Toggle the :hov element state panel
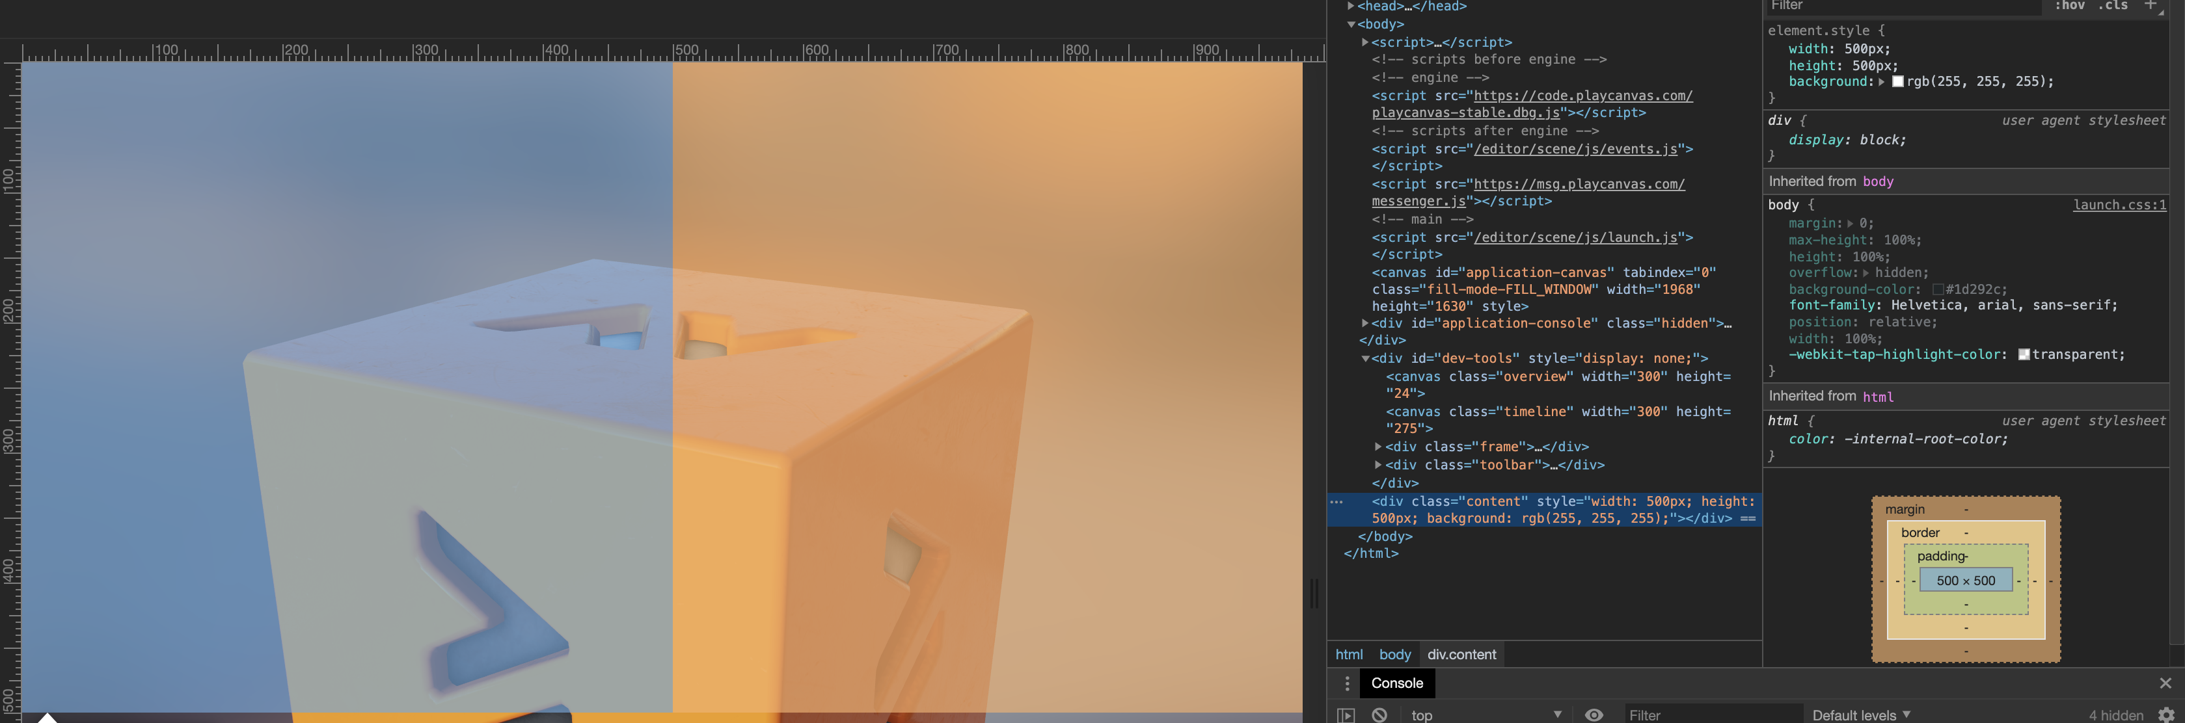 (x=2070, y=5)
